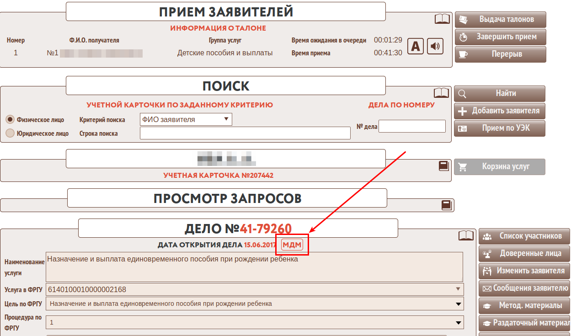Click the dark book icon in Просмотр запросов
The height and width of the screenshot is (336, 571).
pyautogui.click(x=446, y=205)
